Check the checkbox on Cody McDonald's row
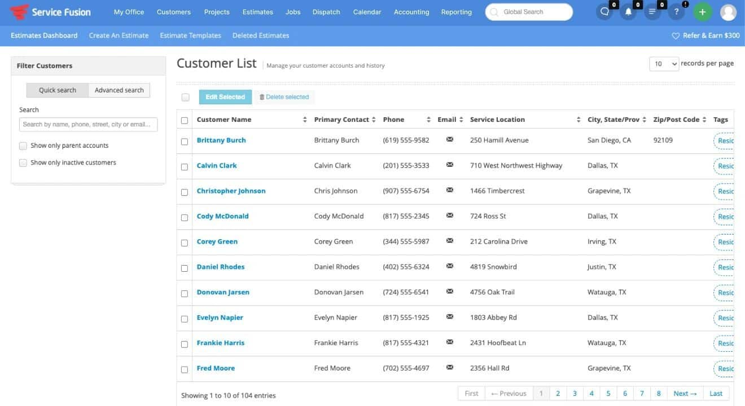 [x=184, y=217]
